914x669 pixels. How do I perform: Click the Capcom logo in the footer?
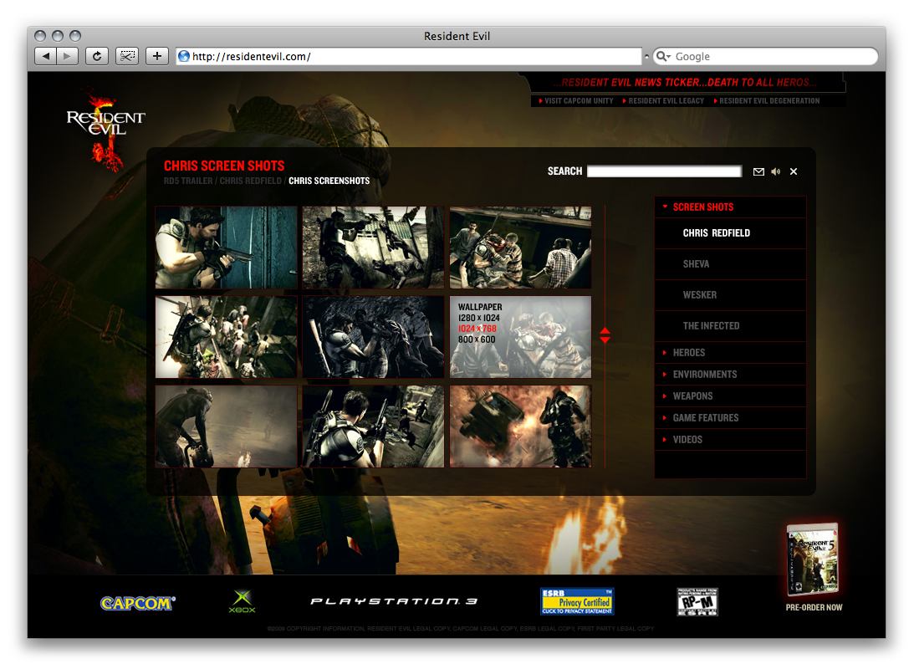138,603
